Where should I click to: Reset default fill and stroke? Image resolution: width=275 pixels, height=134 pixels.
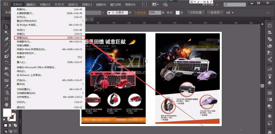pos(4,120)
